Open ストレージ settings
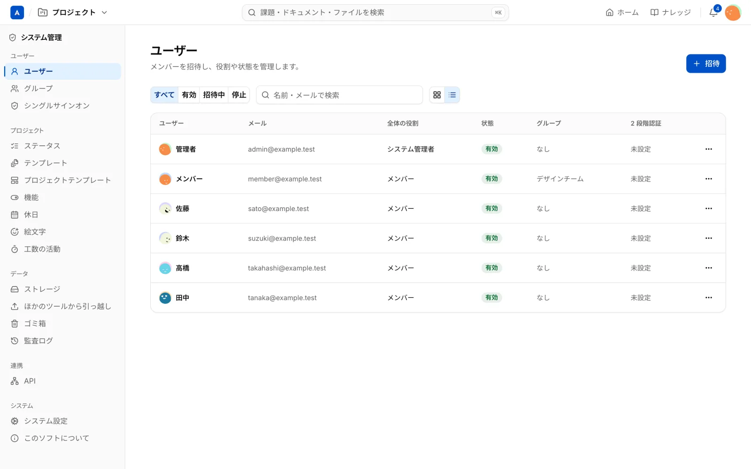 (x=62, y=289)
